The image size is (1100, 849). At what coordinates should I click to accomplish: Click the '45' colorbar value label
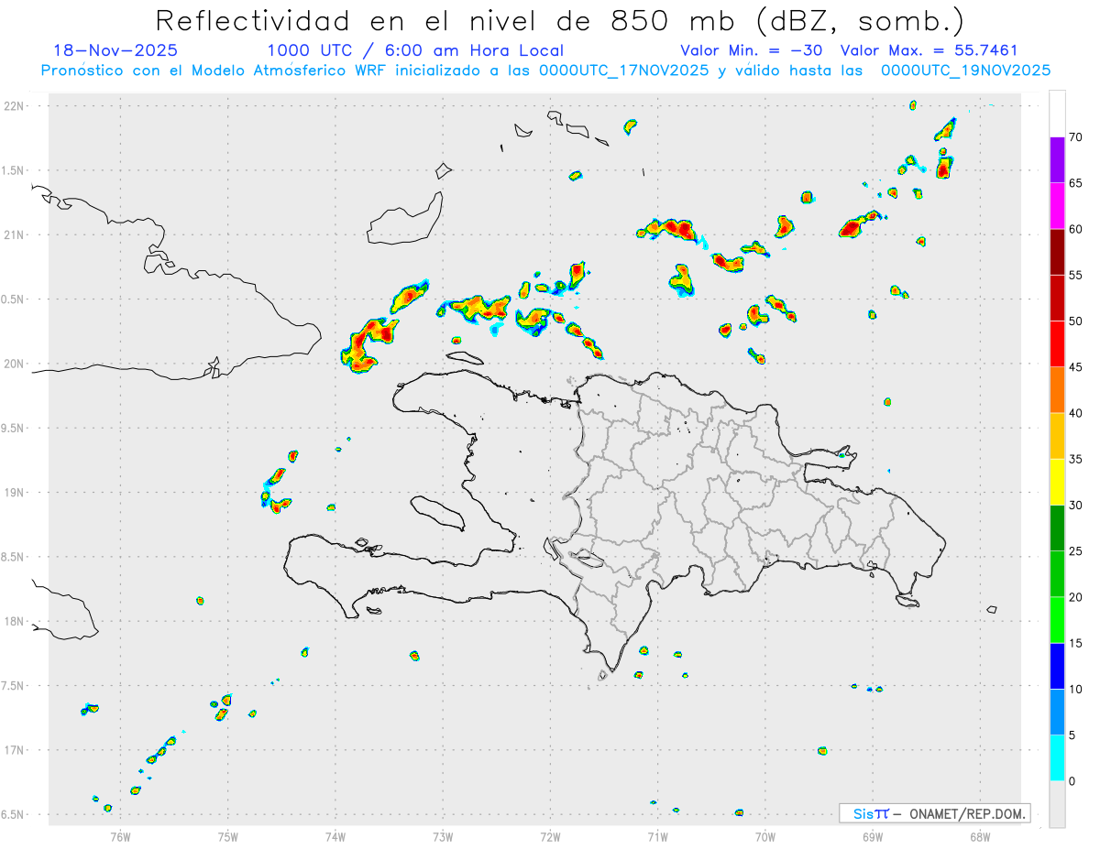(1075, 367)
